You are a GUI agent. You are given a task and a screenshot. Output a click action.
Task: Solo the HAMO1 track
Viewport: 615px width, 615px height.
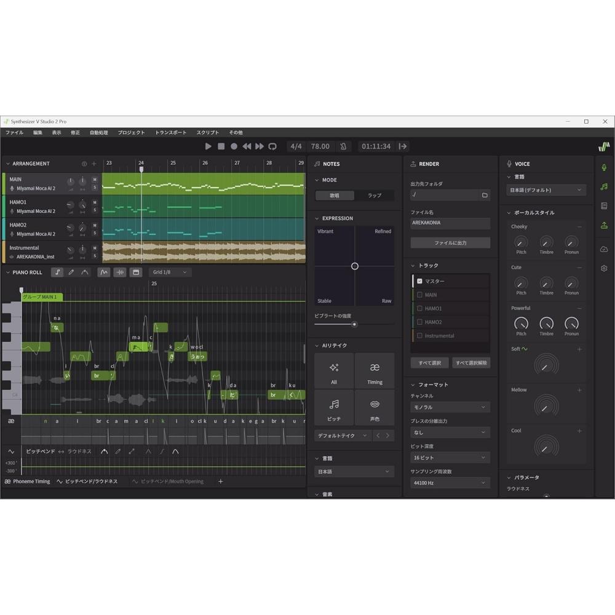94,210
